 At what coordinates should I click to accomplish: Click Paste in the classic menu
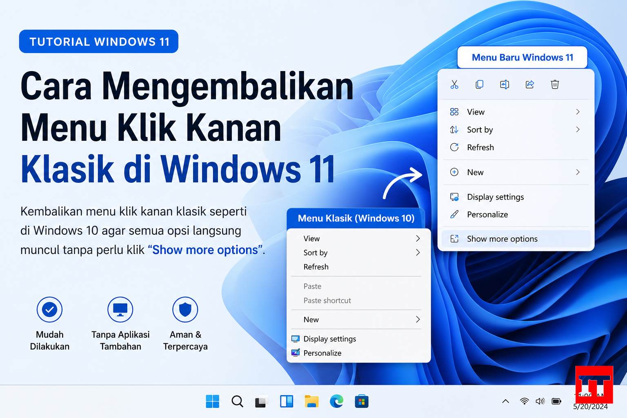359,286
